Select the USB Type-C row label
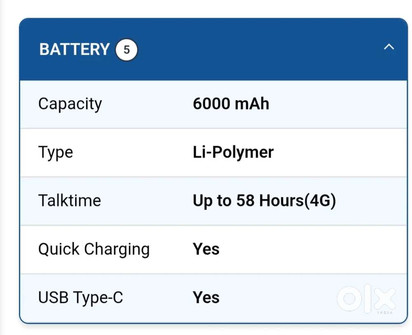 pos(80,297)
